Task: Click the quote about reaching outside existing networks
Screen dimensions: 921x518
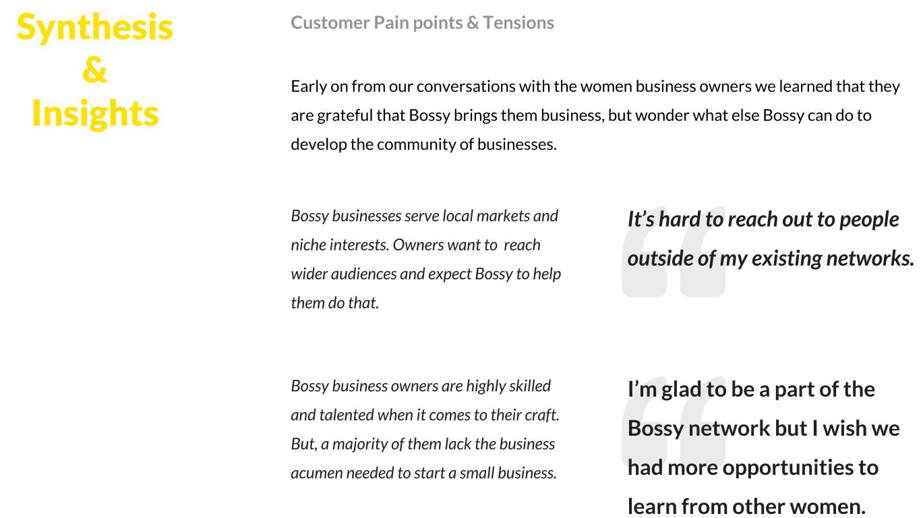Action: 771,239
